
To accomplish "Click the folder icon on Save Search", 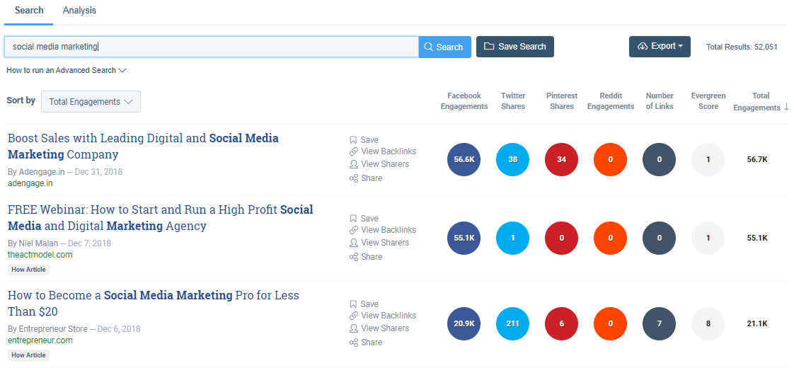I will click(489, 47).
